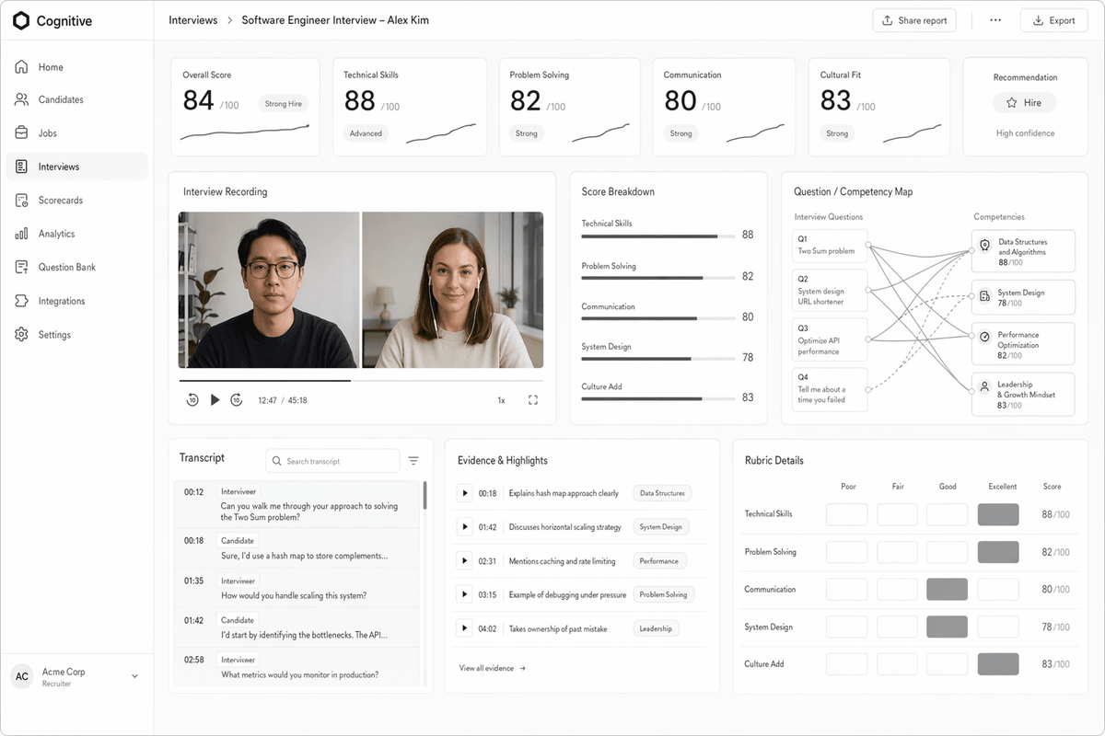Click the Cognitive hexagon logo
Image resolution: width=1105 pixels, height=736 pixels.
[x=21, y=20]
